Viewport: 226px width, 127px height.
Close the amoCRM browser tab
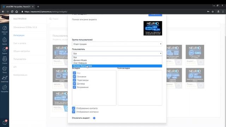33,7
